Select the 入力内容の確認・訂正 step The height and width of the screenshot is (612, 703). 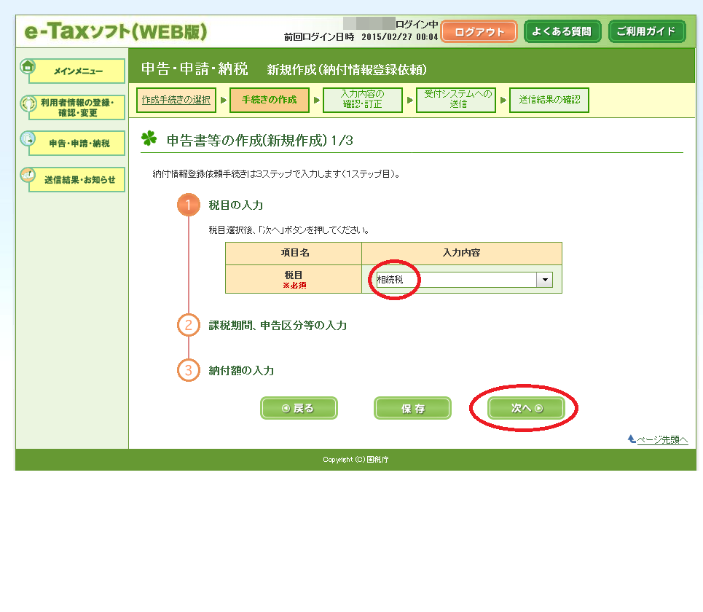(363, 100)
